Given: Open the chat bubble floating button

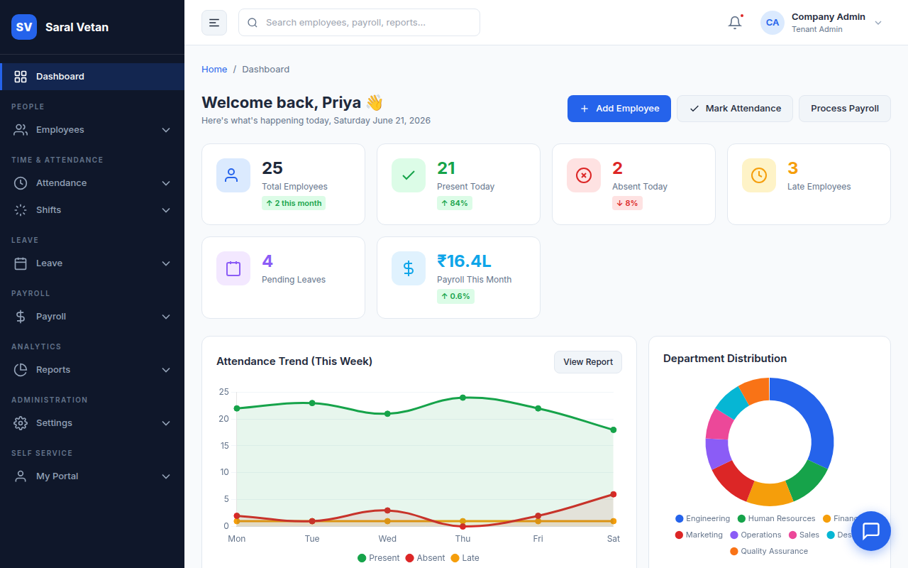Looking at the screenshot, I should point(871,531).
